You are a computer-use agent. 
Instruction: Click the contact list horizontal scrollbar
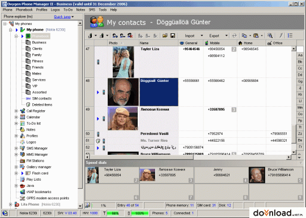pos(188,157)
